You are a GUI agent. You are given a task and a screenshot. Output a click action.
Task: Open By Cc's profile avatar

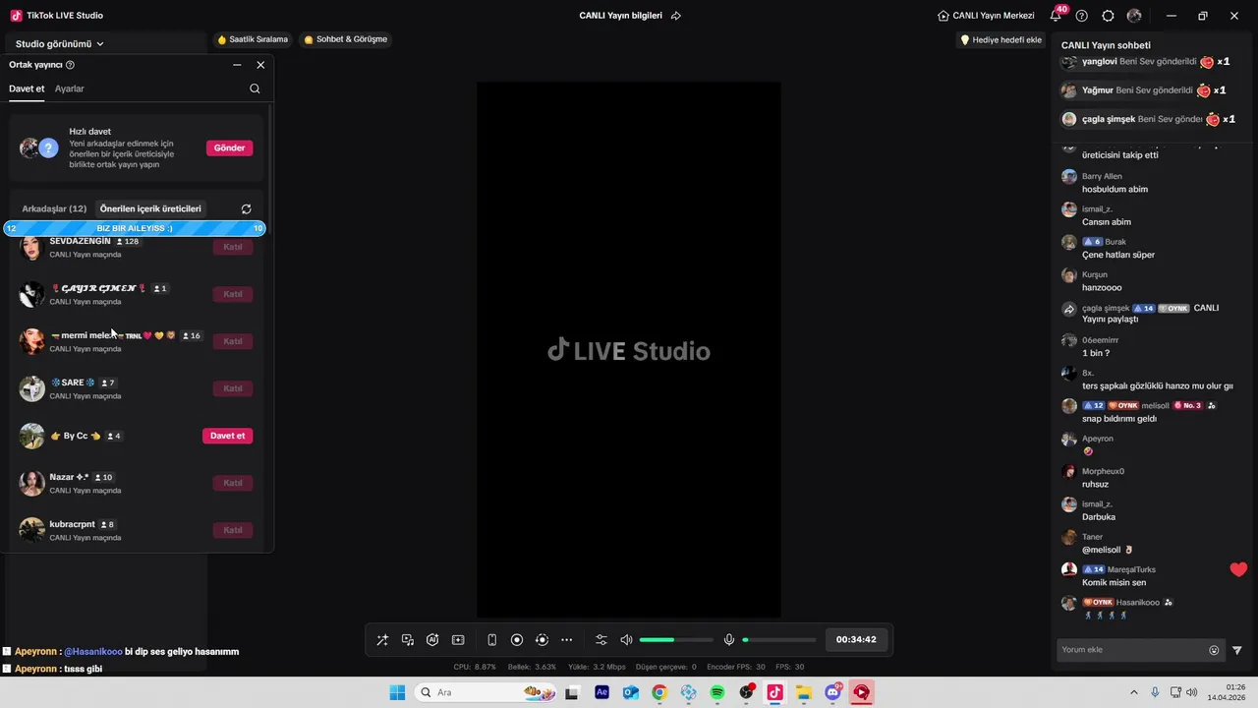pyautogui.click(x=32, y=436)
